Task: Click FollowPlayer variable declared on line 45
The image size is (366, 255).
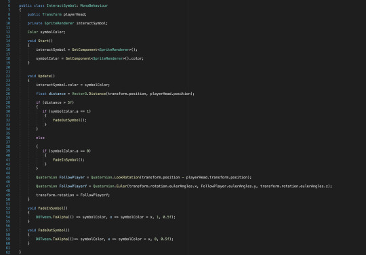Action: click(x=72, y=178)
